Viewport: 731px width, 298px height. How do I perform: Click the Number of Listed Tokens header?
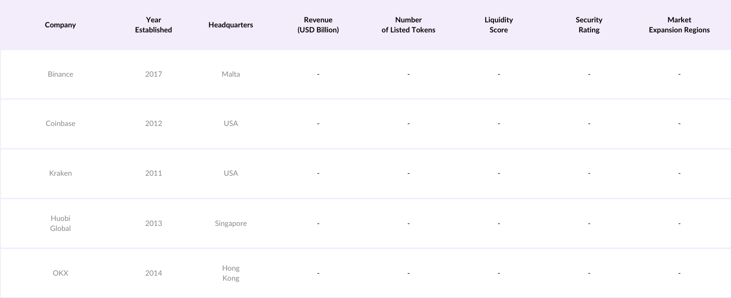[408, 25]
